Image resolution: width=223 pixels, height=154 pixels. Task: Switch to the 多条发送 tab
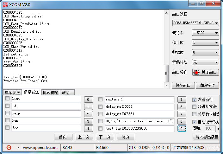click(31, 92)
